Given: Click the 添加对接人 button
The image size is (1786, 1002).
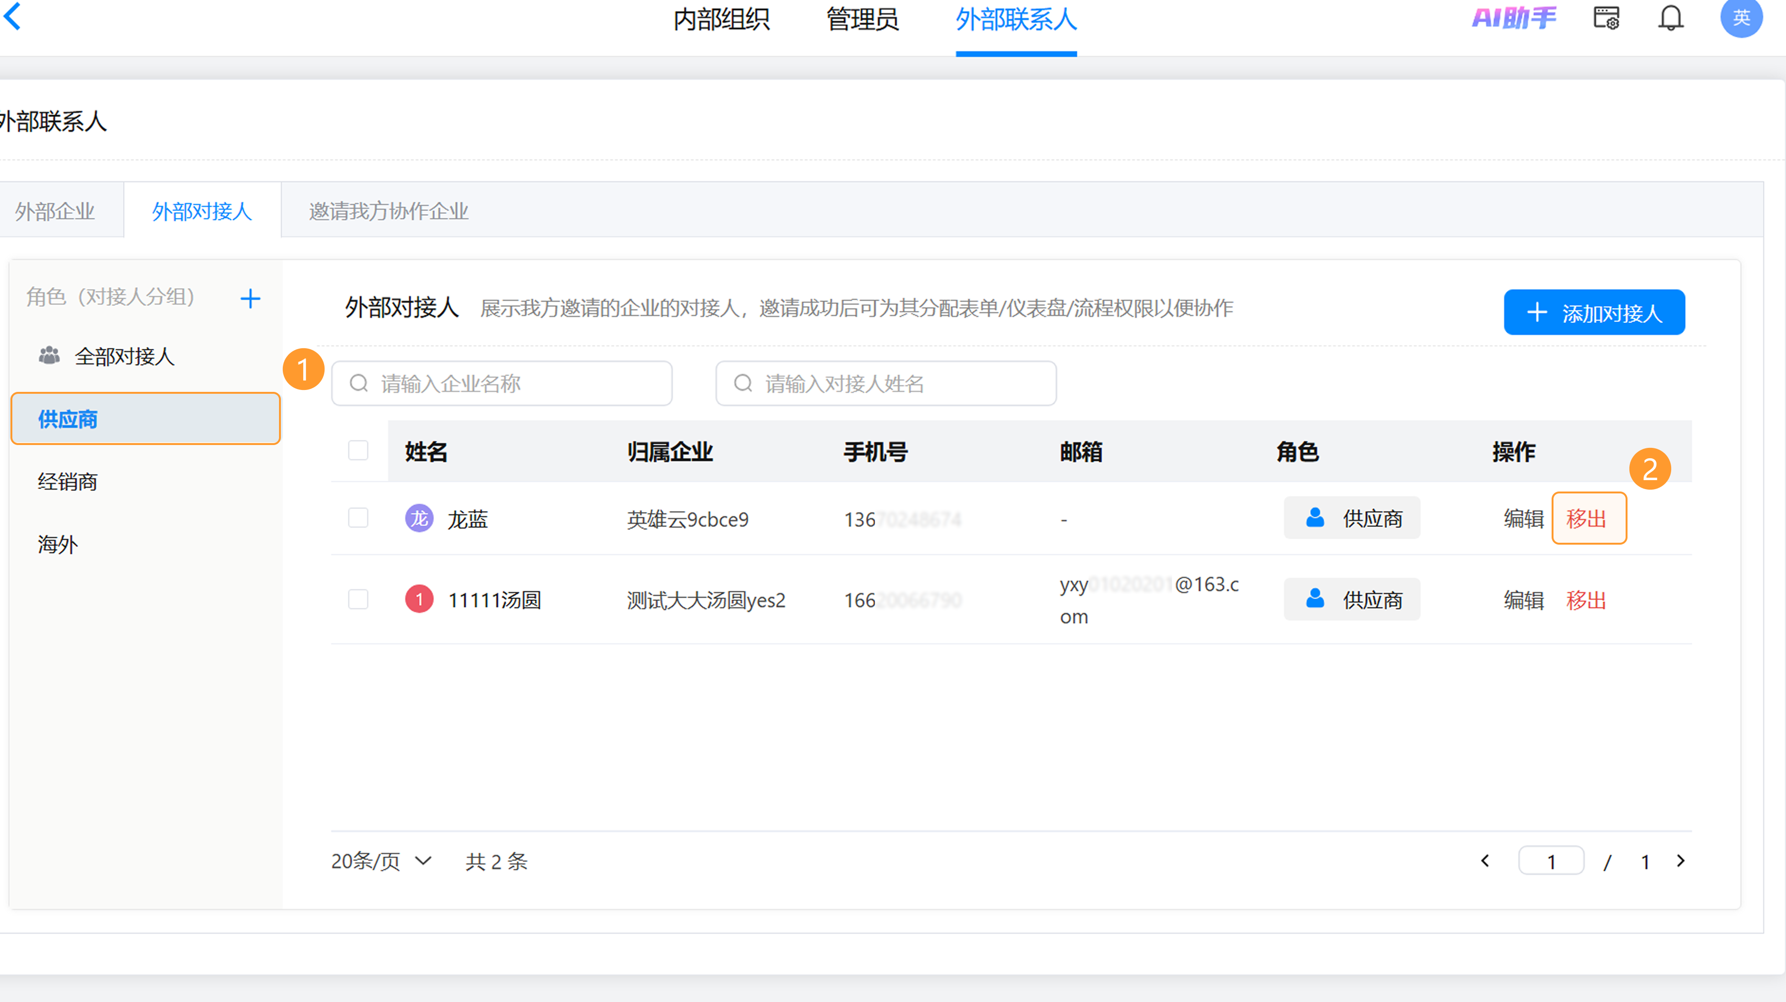Looking at the screenshot, I should click(x=1594, y=312).
